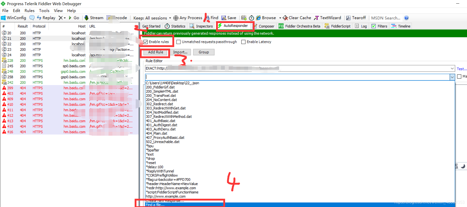Open the Statistics tab
Viewport: 467px width, 207px height.
pyautogui.click(x=175, y=26)
